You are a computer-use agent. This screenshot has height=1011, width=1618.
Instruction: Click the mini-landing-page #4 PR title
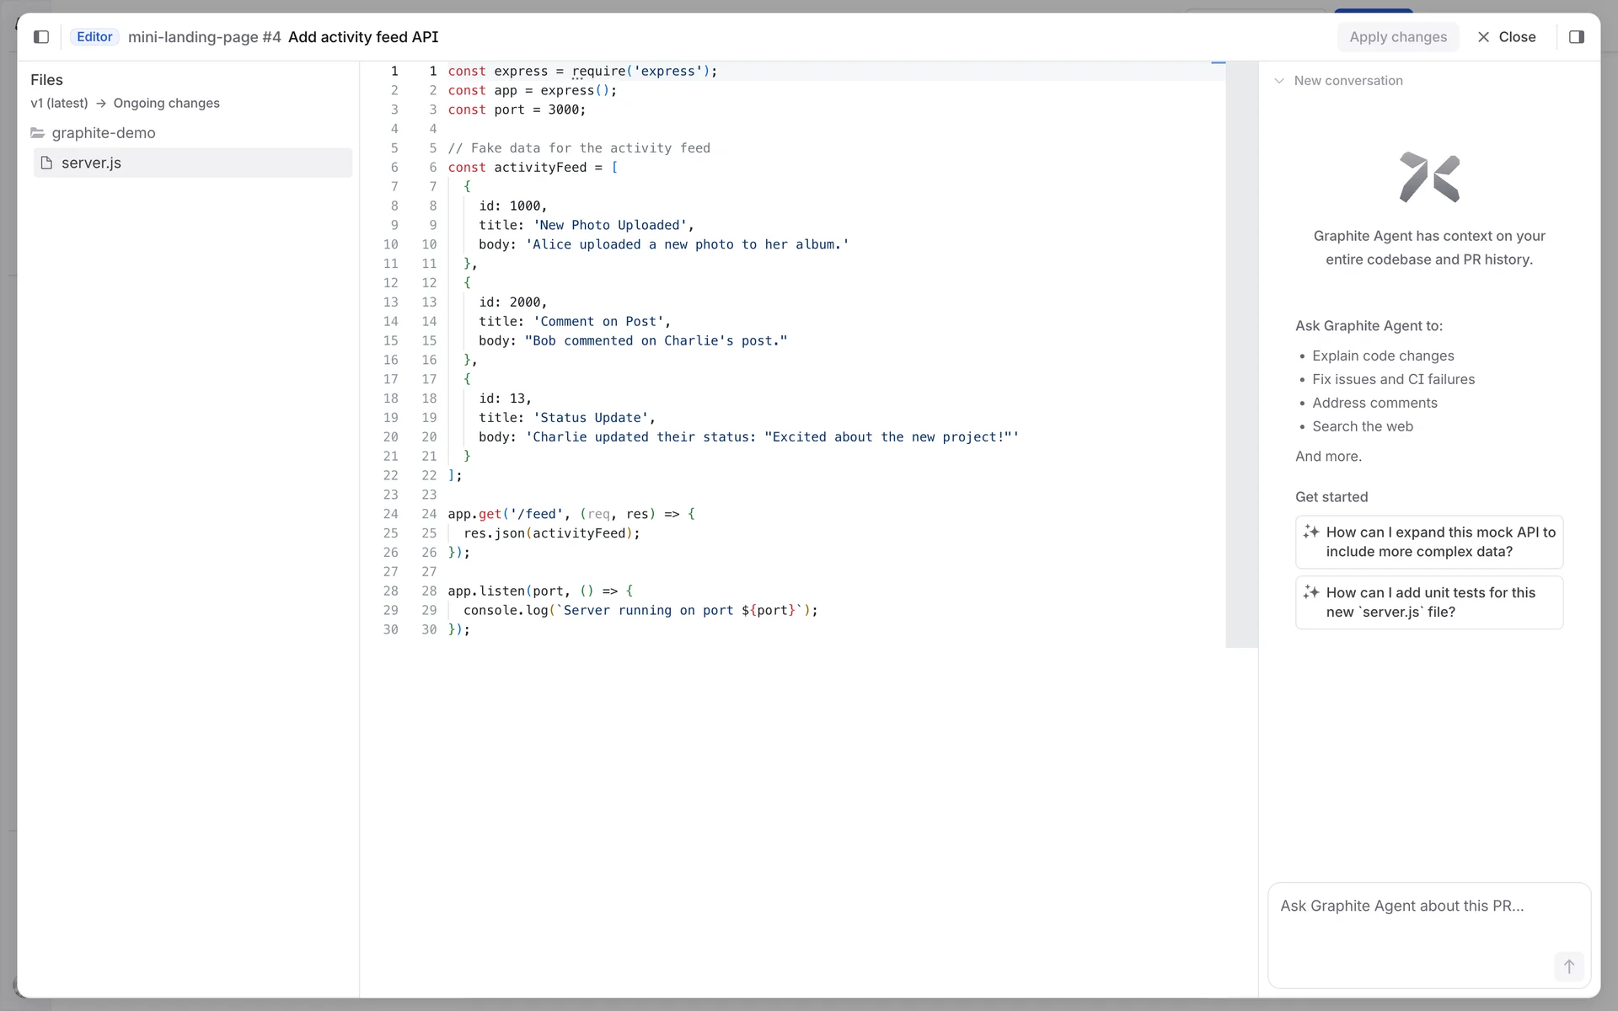(x=204, y=37)
